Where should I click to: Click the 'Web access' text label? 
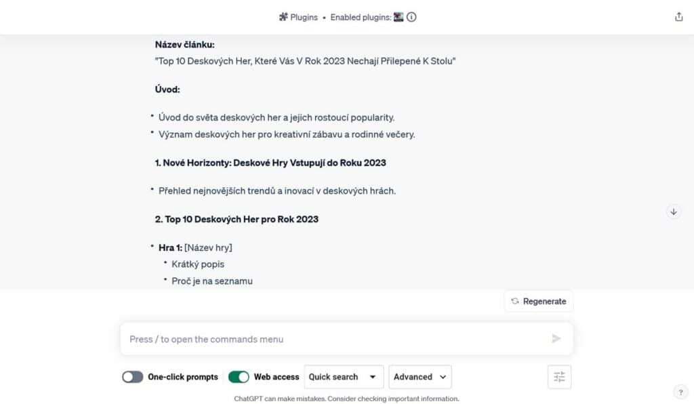coord(277,377)
